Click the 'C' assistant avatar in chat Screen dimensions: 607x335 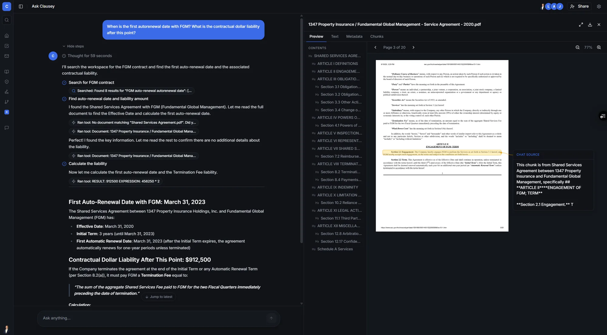(53, 56)
